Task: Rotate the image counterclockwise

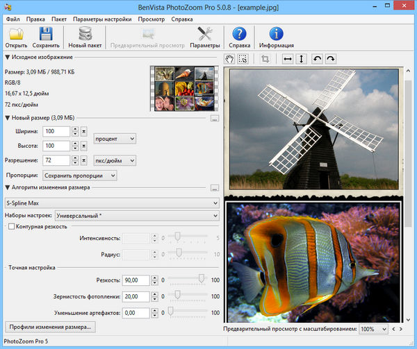Action: point(317,59)
